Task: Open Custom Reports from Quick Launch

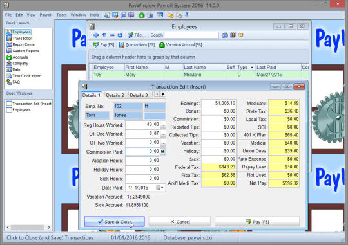Action: coord(23,51)
